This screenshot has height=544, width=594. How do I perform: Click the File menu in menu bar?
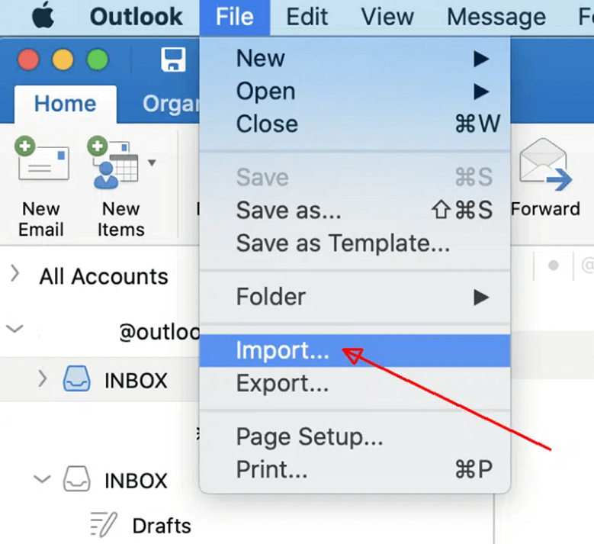[x=235, y=17]
